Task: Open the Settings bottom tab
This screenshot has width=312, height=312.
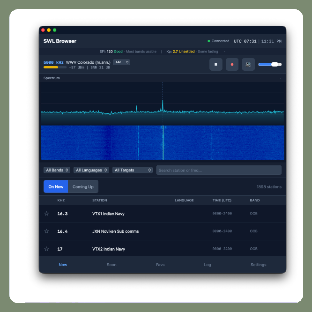Action: pyautogui.click(x=258, y=264)
